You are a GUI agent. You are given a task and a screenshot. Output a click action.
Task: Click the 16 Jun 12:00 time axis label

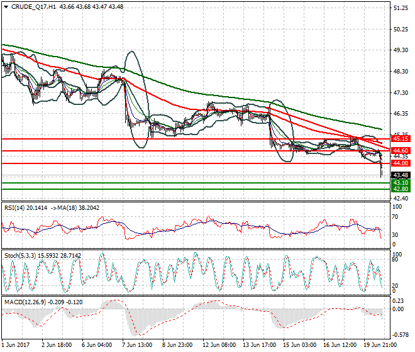[340, 345]
